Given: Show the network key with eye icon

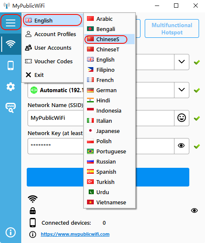Looking at the screenshot, I should pos(181,146).
